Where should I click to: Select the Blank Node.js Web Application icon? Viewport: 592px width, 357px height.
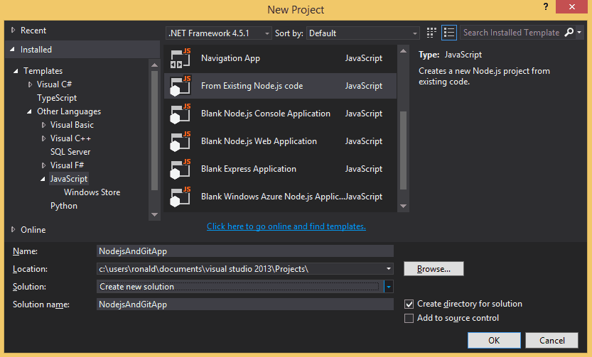click(x=178, y=141)
